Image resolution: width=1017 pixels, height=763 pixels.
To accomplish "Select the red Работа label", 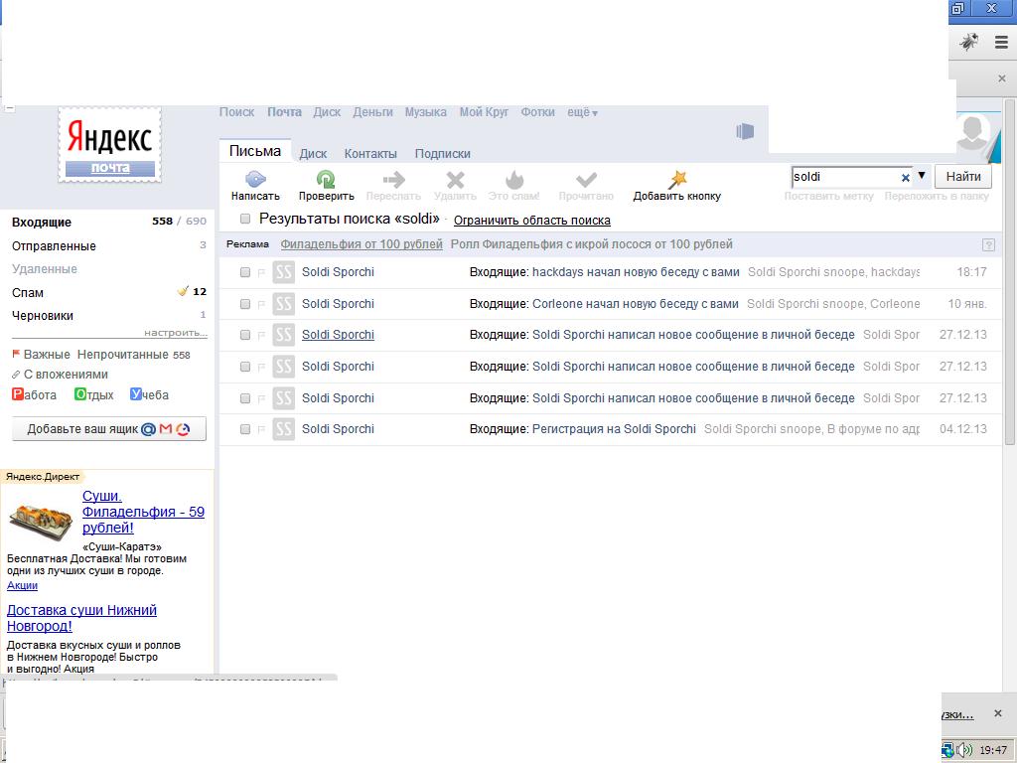I will point(35,394).
